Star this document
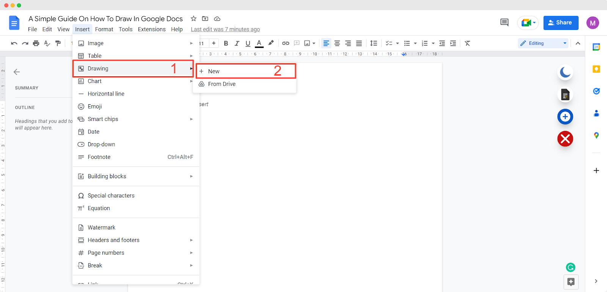 coord(193,19)
